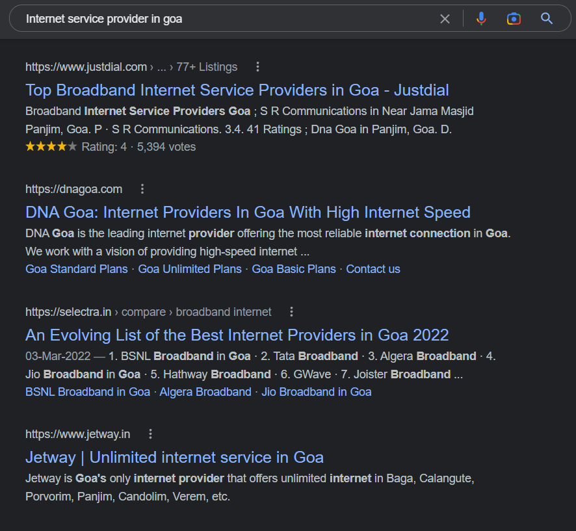Image resolution: width=576 pixels, height=531 pixels.
Task: Click in the search query text field
Action: 228,19
